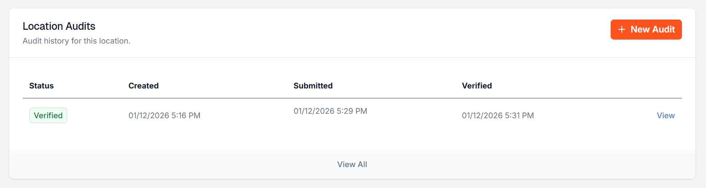Click the Created column header

coord(143,86)
